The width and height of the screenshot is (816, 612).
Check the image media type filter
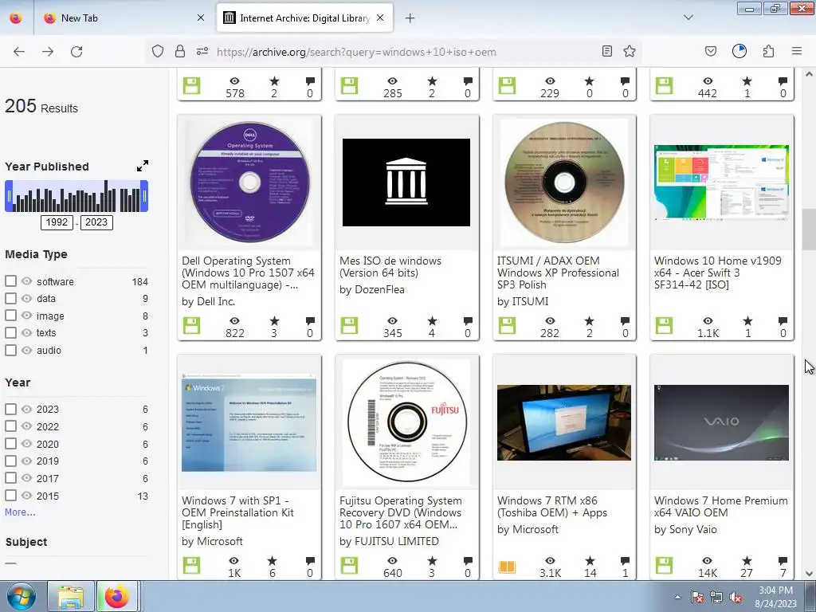pyautogui.click(x=10, y=316)
